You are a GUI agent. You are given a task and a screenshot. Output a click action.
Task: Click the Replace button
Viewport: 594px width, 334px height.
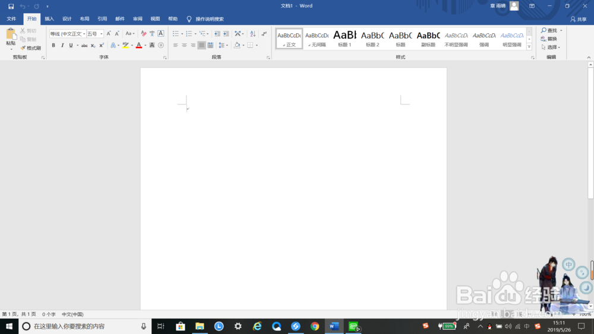tap(549, 39)
